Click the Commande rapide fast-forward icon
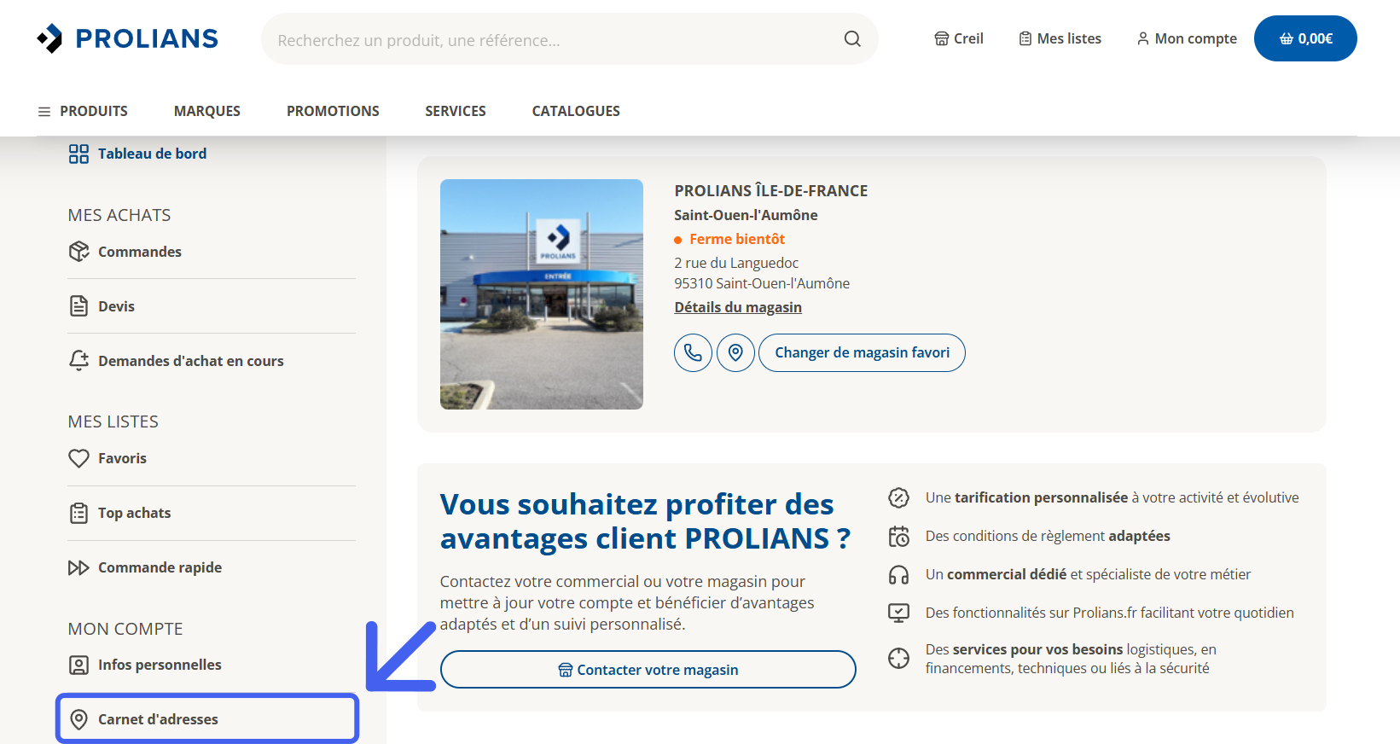 (78, 567)
